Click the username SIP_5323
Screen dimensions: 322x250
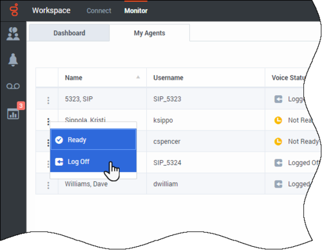(167, 99)
